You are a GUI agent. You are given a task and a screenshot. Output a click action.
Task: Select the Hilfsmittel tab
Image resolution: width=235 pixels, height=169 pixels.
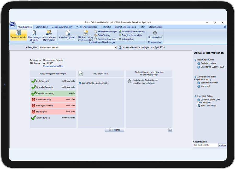106,27
